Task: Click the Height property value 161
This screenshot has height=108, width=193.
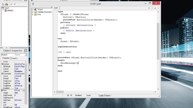Action: point(16,93)
